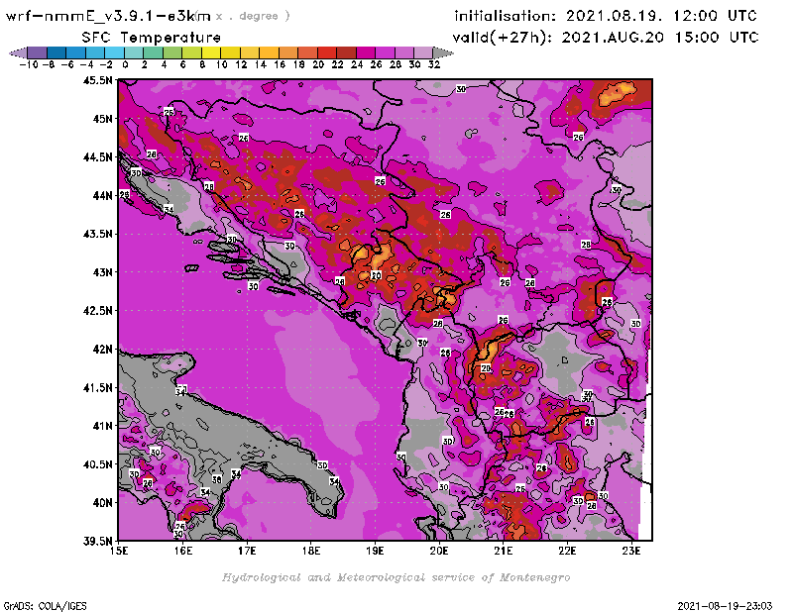Click the '32' tick label under the legend
Viewport: 793px width, 612px height.
click(x=434, y=64)
